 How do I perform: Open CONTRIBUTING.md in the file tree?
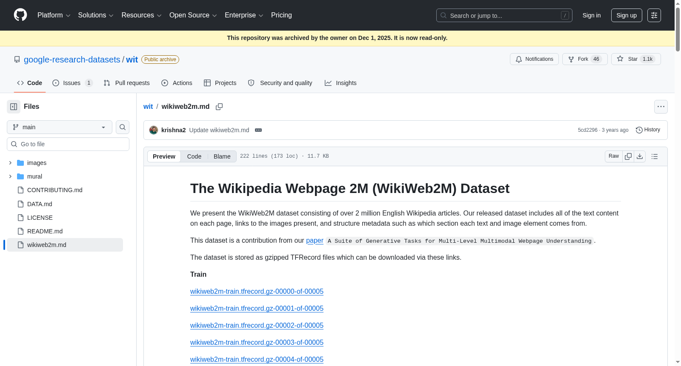click(55, 190)
